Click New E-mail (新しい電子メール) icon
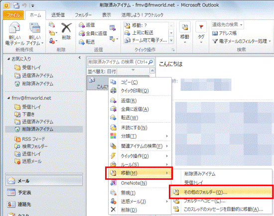This screenshot has height=216, width=274. [x=14, y=33]
